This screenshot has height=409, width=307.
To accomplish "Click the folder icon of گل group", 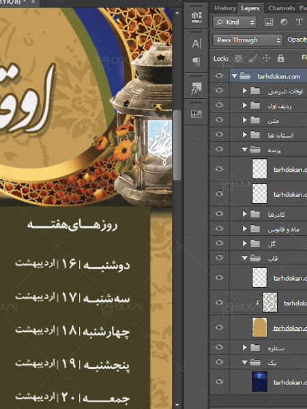I will pos(255,243).
